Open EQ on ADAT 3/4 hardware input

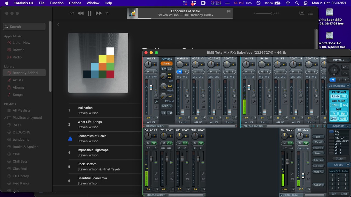coord(203,107)
